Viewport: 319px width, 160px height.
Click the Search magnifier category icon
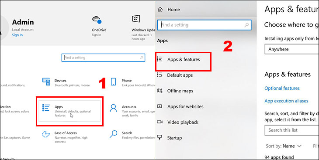pyautogui.click(x=113, y=134)
